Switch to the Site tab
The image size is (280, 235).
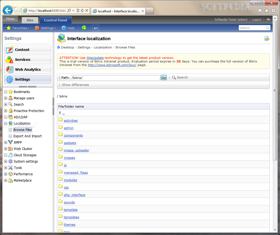pyautogui.click(x=30, y=20)
